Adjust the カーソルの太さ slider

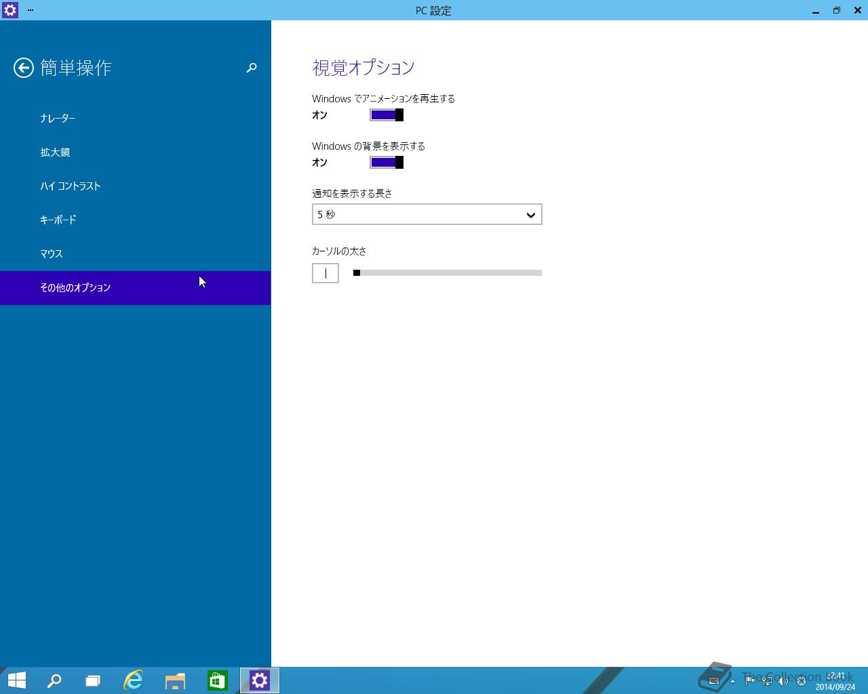448,273
